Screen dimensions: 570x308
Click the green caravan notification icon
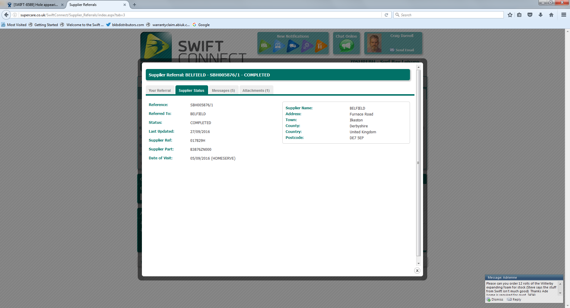click(264, 46)
